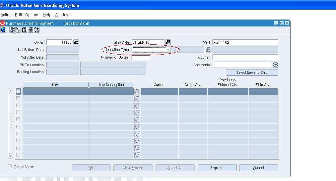
Task: Click comment bubble icon in first item row
Action: [x=137, y=92]
